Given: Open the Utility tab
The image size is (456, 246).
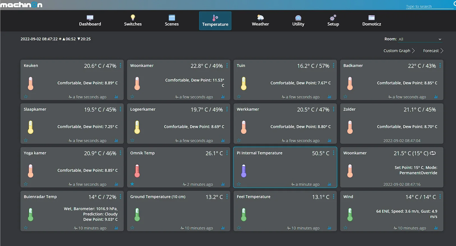Looking at the screenshot, I should click(298, 21).
